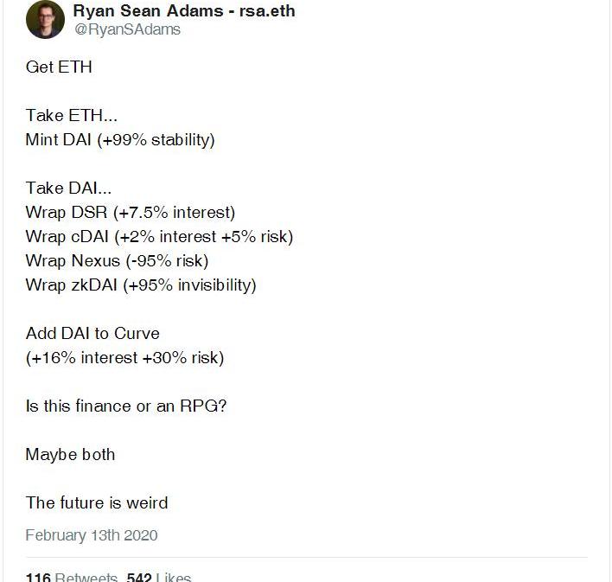Image resolution: width=612 pixels, height=582 pixels.
Task: Click 'Wrap Nexus (-95% risk)' text
Action: (117, 261)
